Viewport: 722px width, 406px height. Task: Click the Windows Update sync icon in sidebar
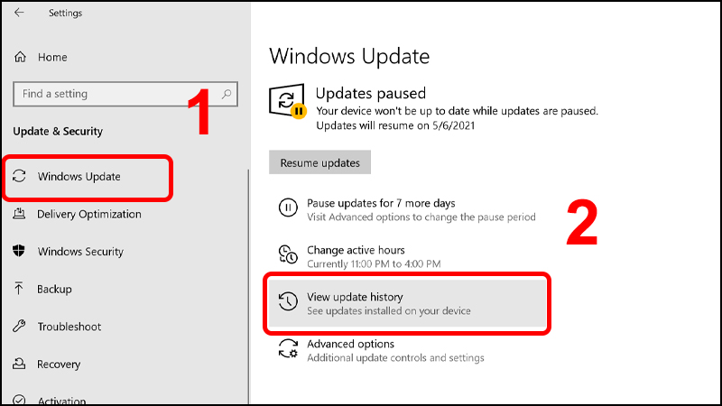tap(19, 176)
